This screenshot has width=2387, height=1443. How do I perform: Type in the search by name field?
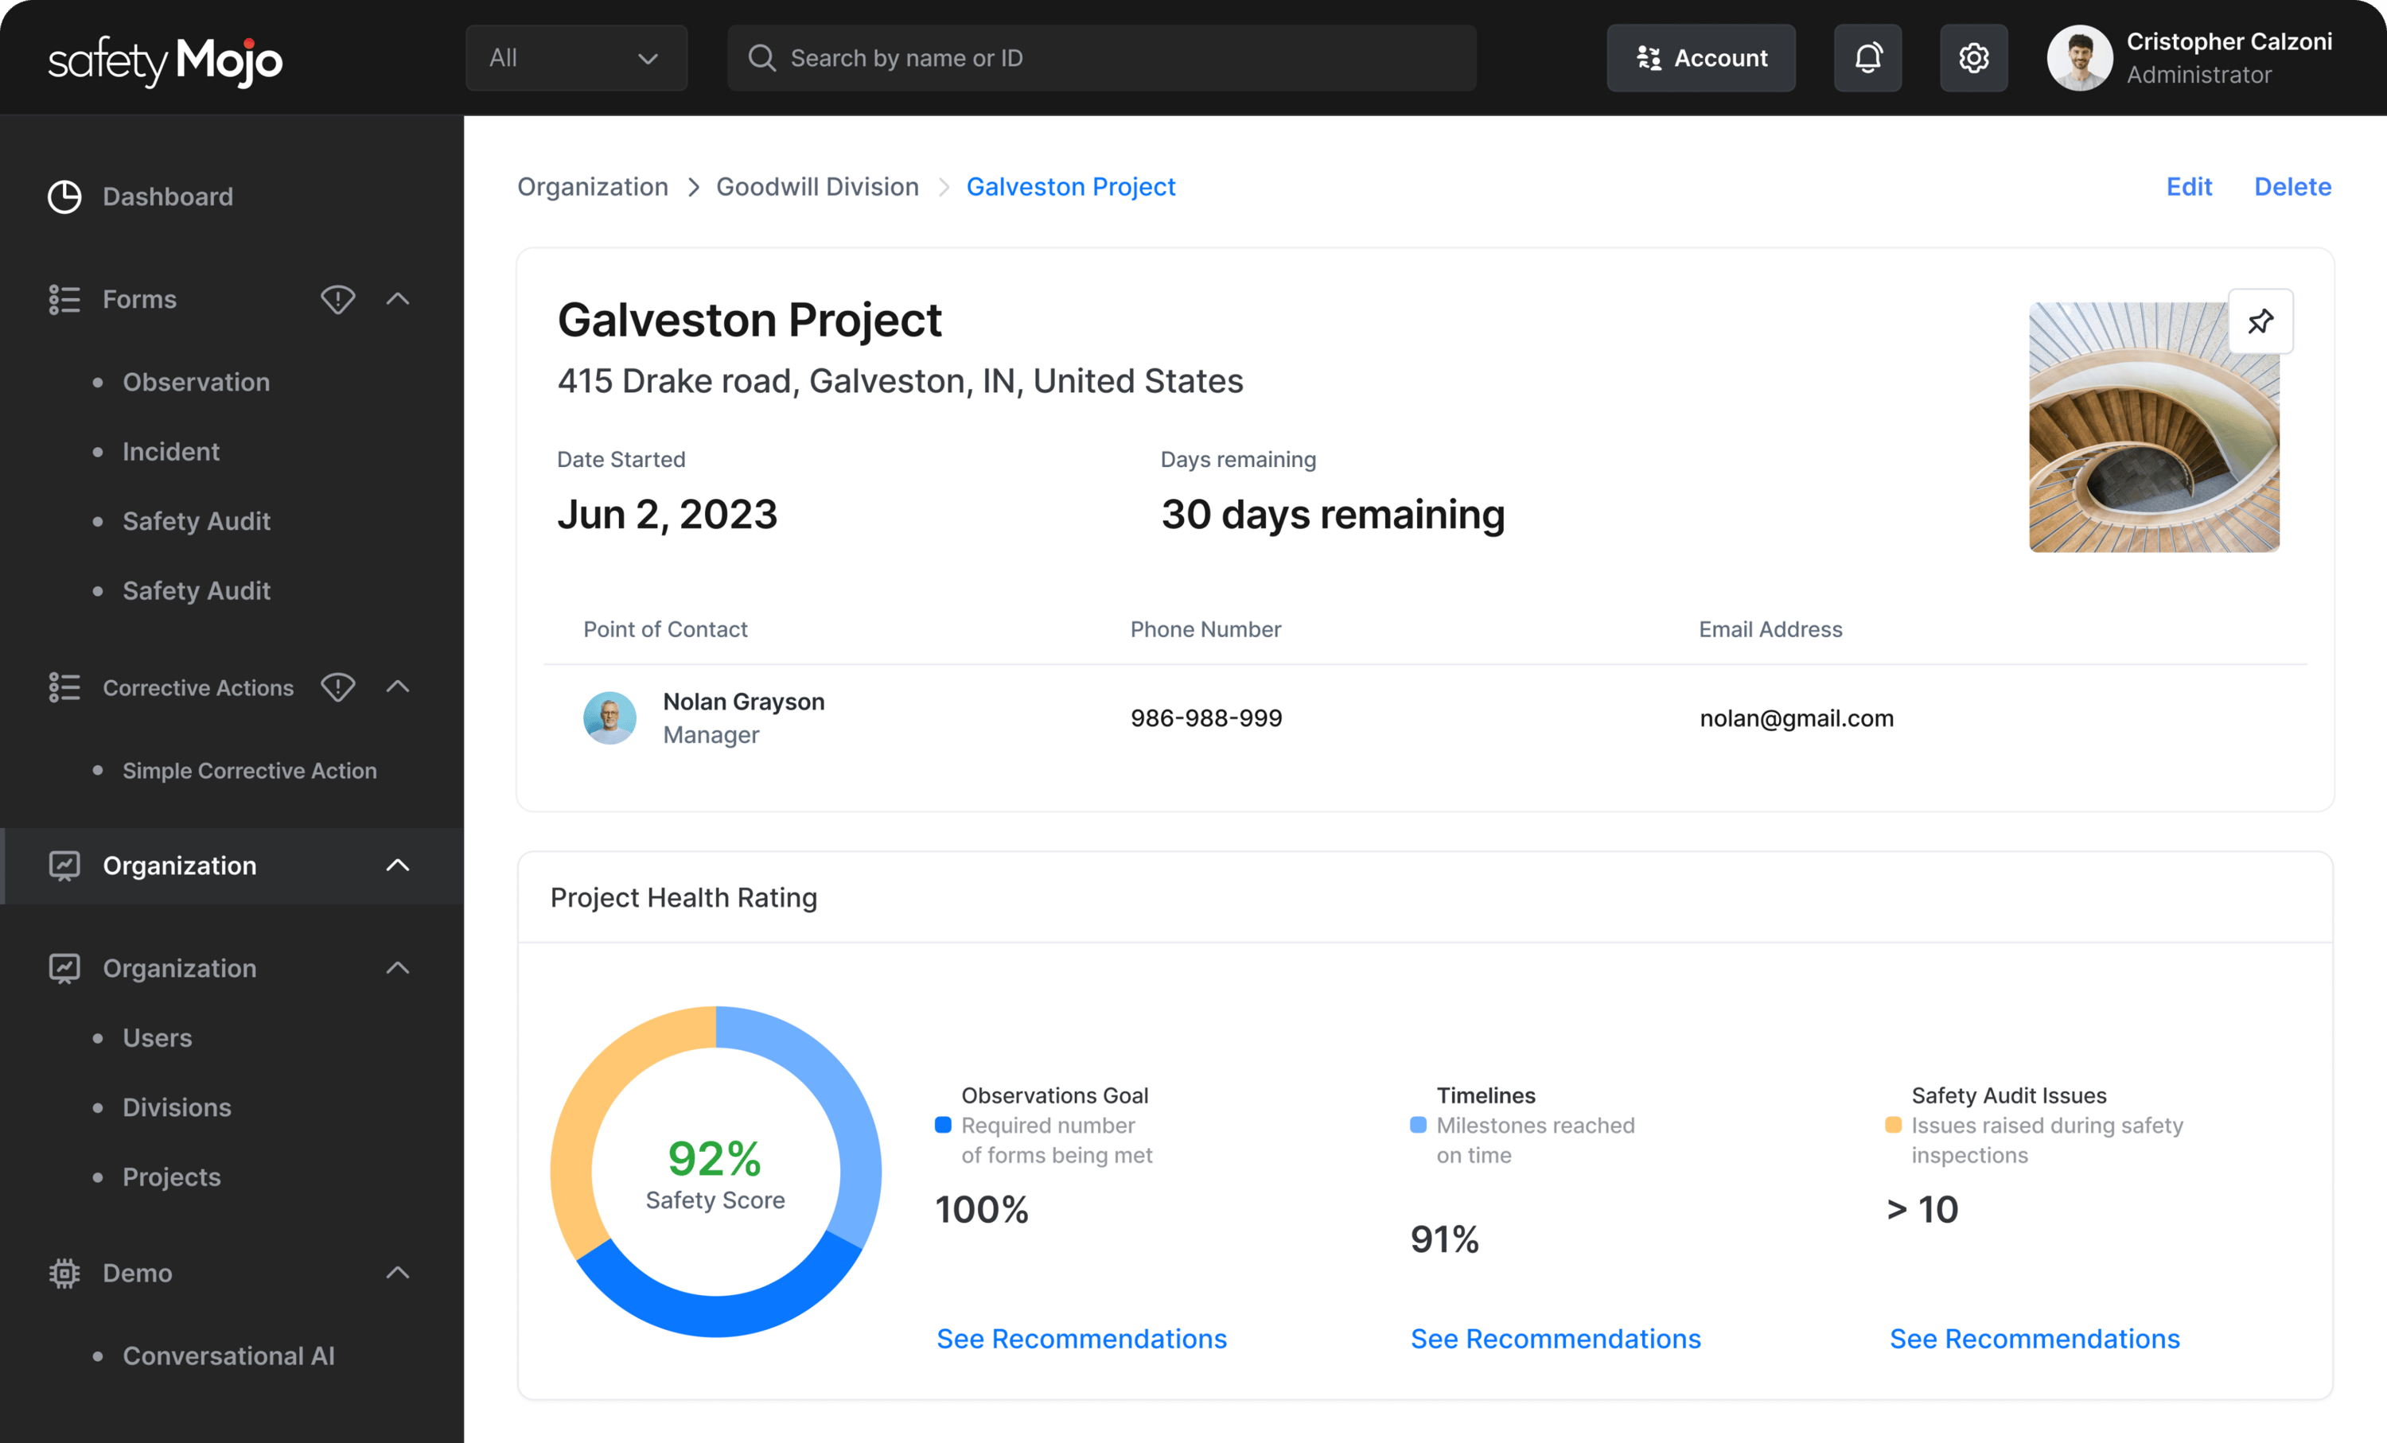pyautogui.click(x=1101, y=57)
